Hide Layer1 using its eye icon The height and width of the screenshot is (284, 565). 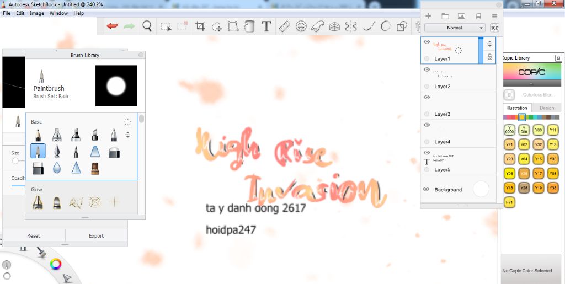427,42
